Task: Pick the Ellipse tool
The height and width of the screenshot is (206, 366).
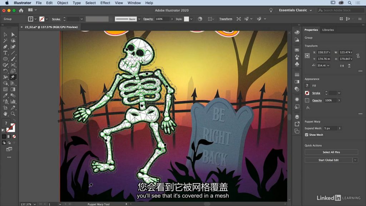Action: coord(5,59)
